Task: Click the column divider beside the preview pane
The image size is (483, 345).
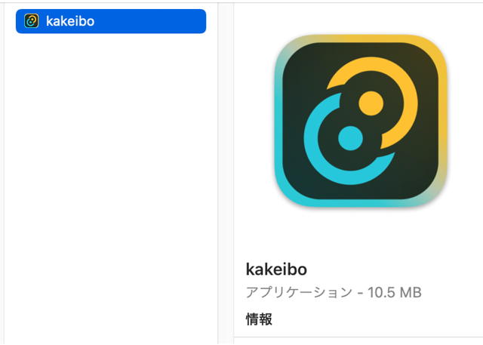Action: pyautogui.click(x=218, y=172)
